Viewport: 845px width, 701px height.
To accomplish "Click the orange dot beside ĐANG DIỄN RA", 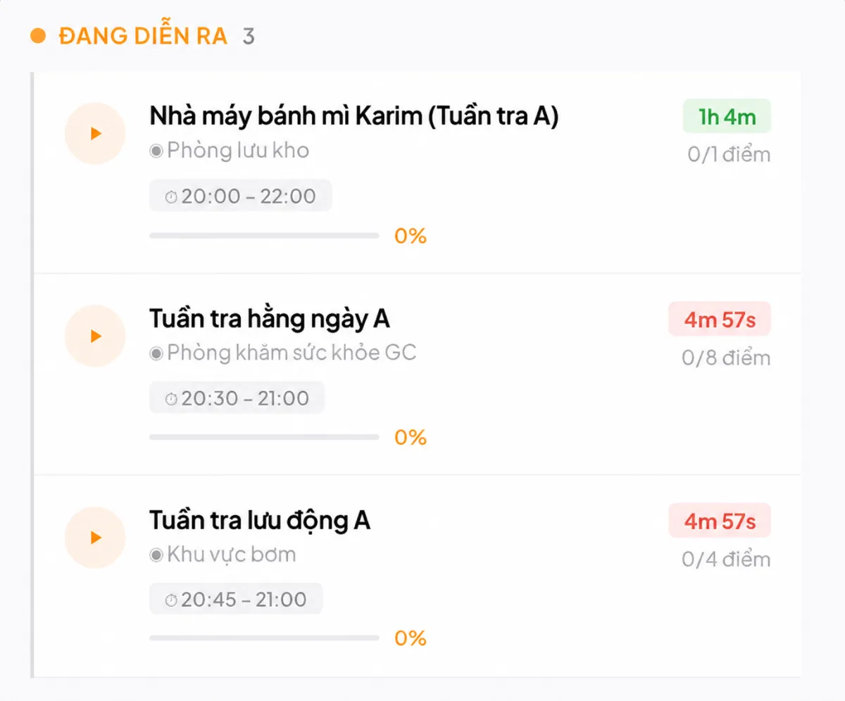I will coord(38,36).
